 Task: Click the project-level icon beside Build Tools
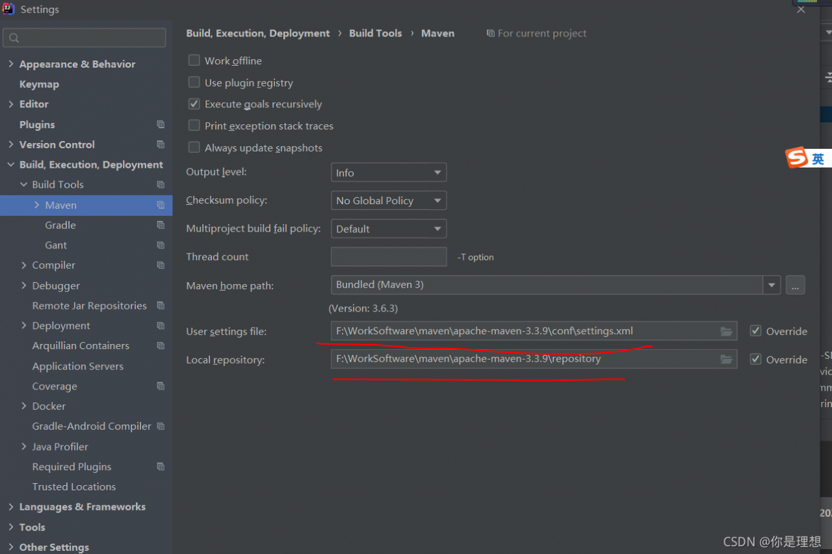coord(161,185)
